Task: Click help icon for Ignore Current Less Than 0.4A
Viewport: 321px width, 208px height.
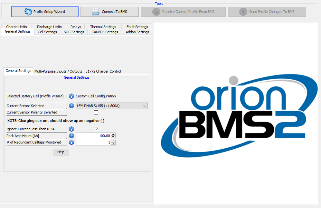Action: point(71,129)
